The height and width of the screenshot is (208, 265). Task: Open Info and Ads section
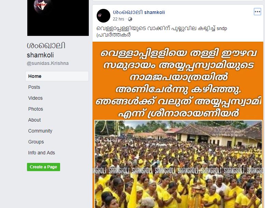click(x=42, y=153)
